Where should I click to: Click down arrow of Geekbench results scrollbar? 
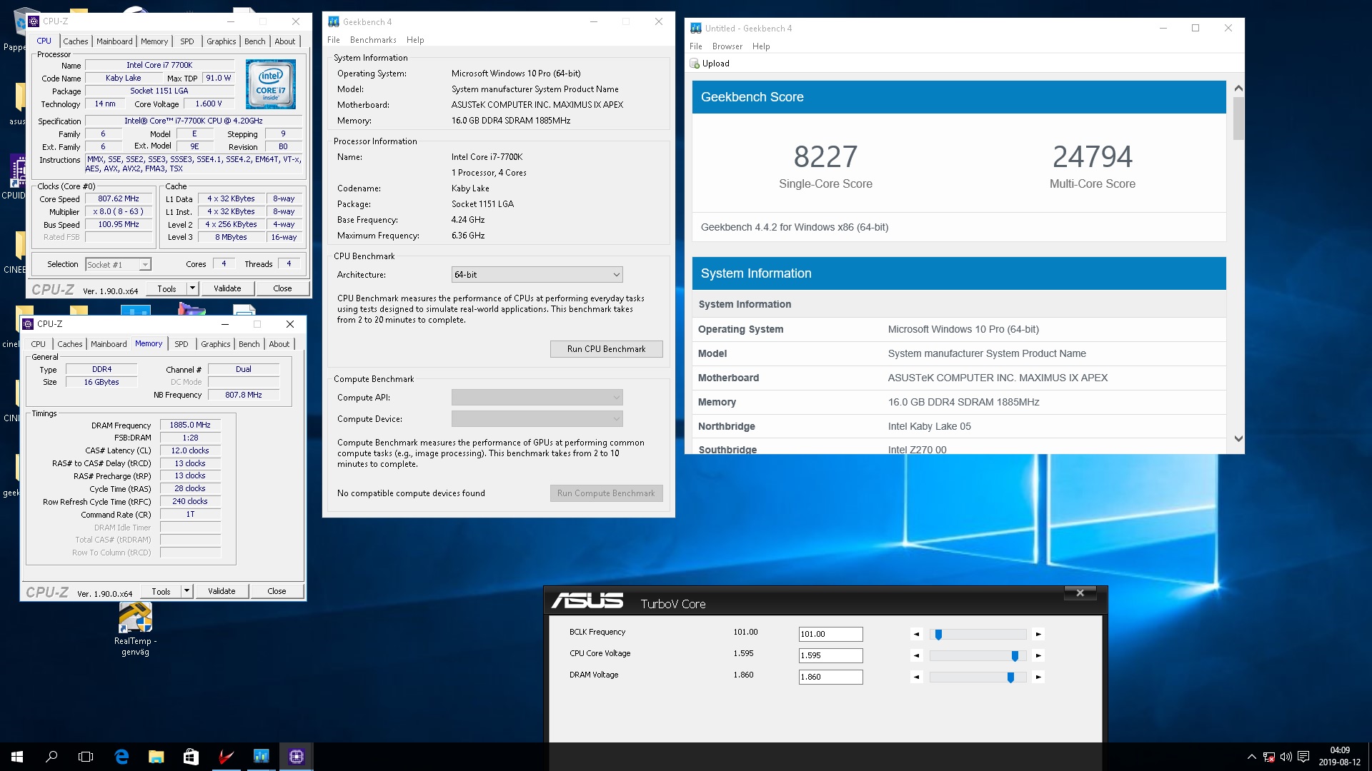pyautogui.click(x=1238, y=439)
